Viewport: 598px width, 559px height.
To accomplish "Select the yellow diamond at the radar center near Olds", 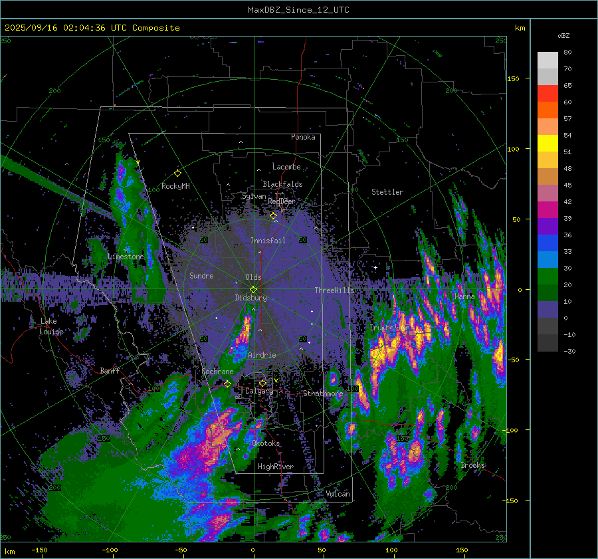I will pyautogui.click(x=253, y=290).
